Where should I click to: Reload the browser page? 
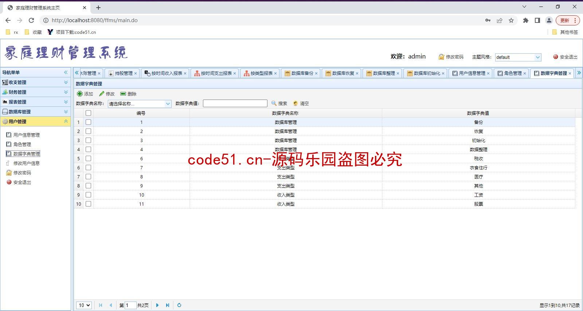(31, 20)
